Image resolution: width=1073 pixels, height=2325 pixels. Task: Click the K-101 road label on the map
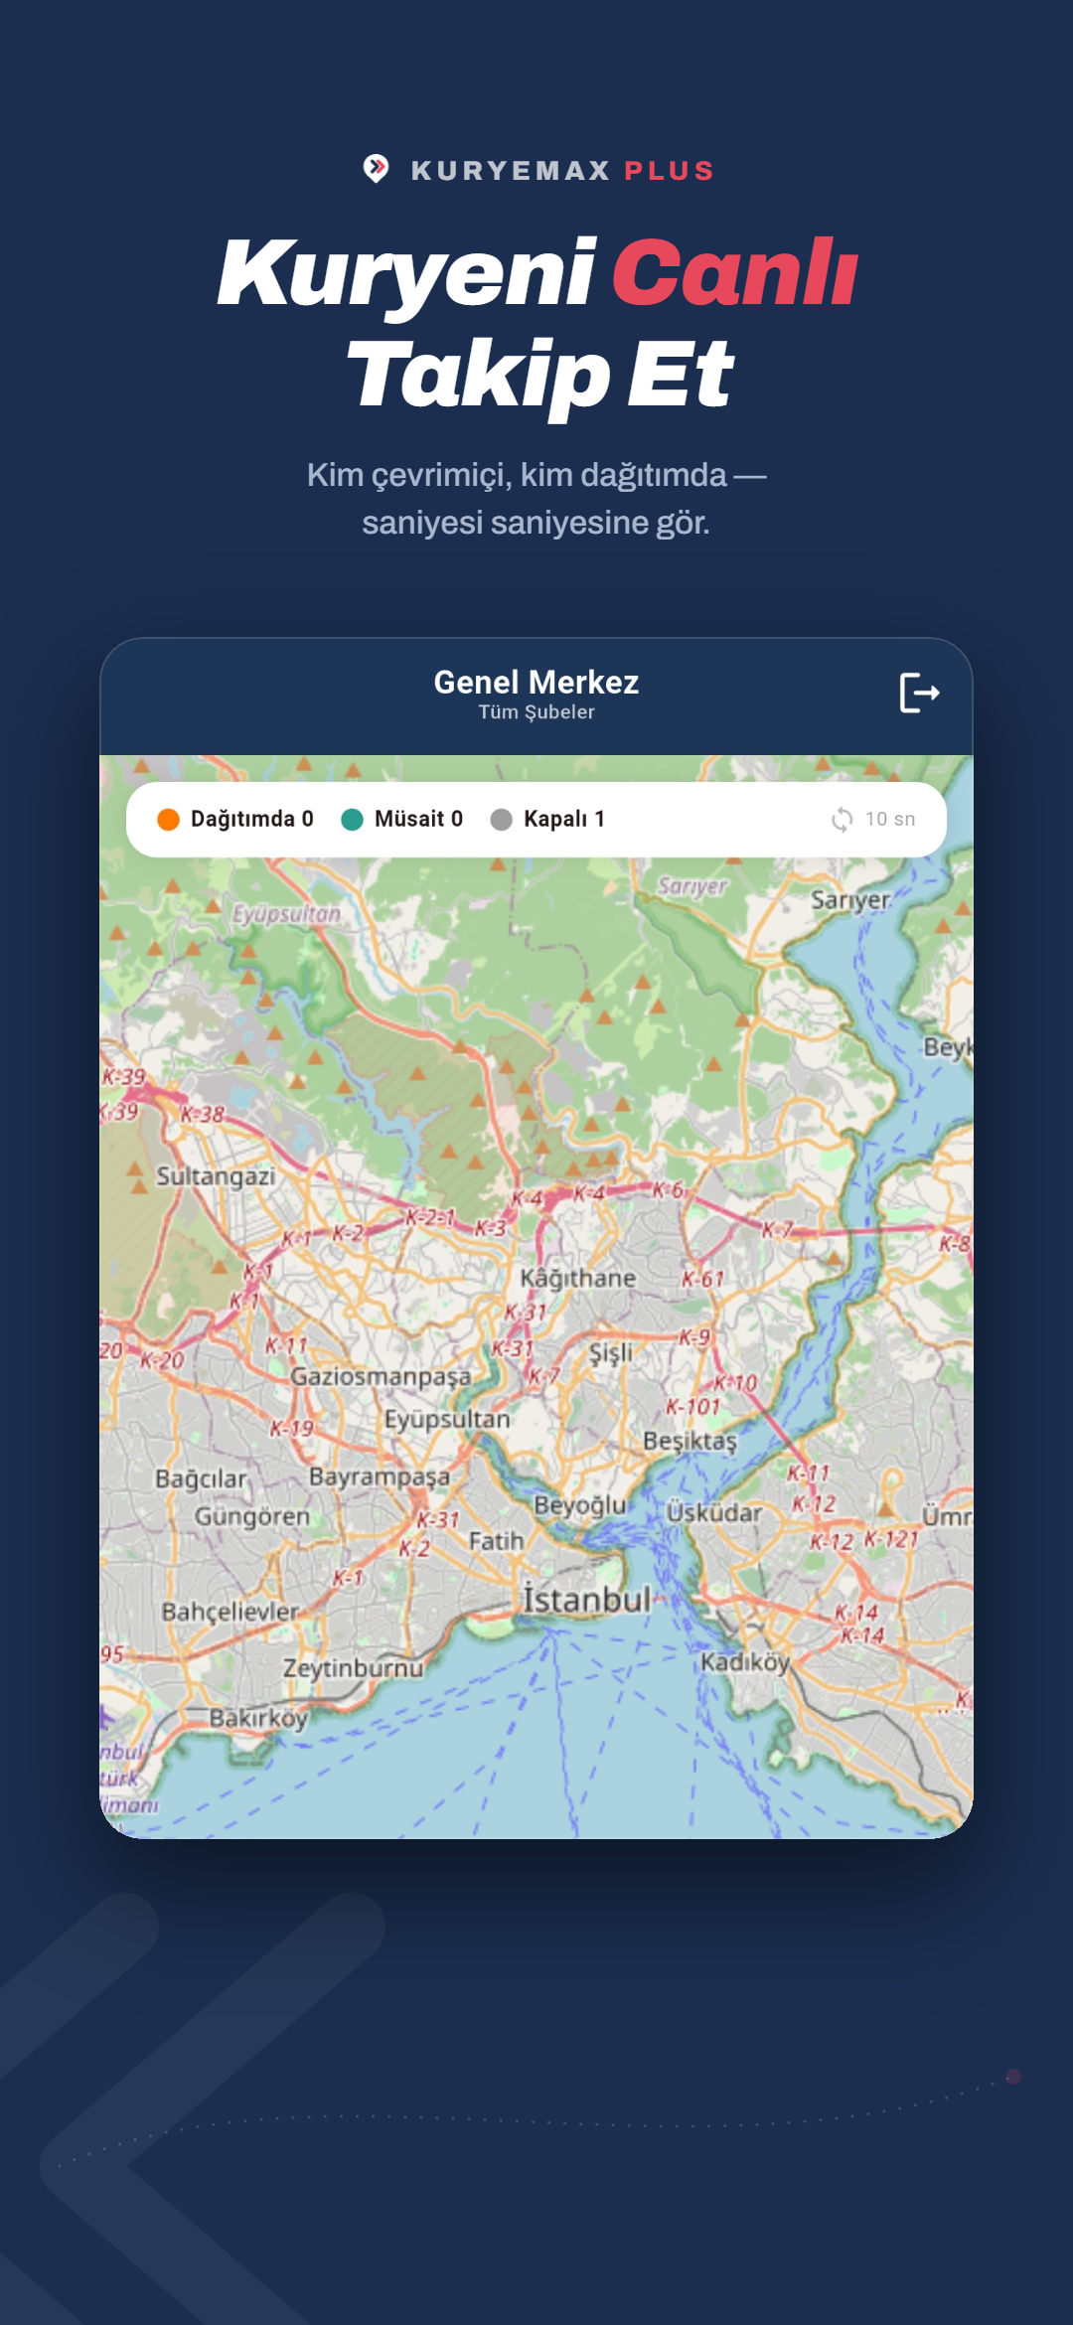692,1407
